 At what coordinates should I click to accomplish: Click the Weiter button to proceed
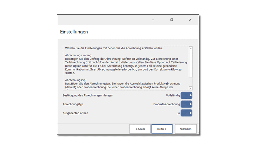(162, 129)
